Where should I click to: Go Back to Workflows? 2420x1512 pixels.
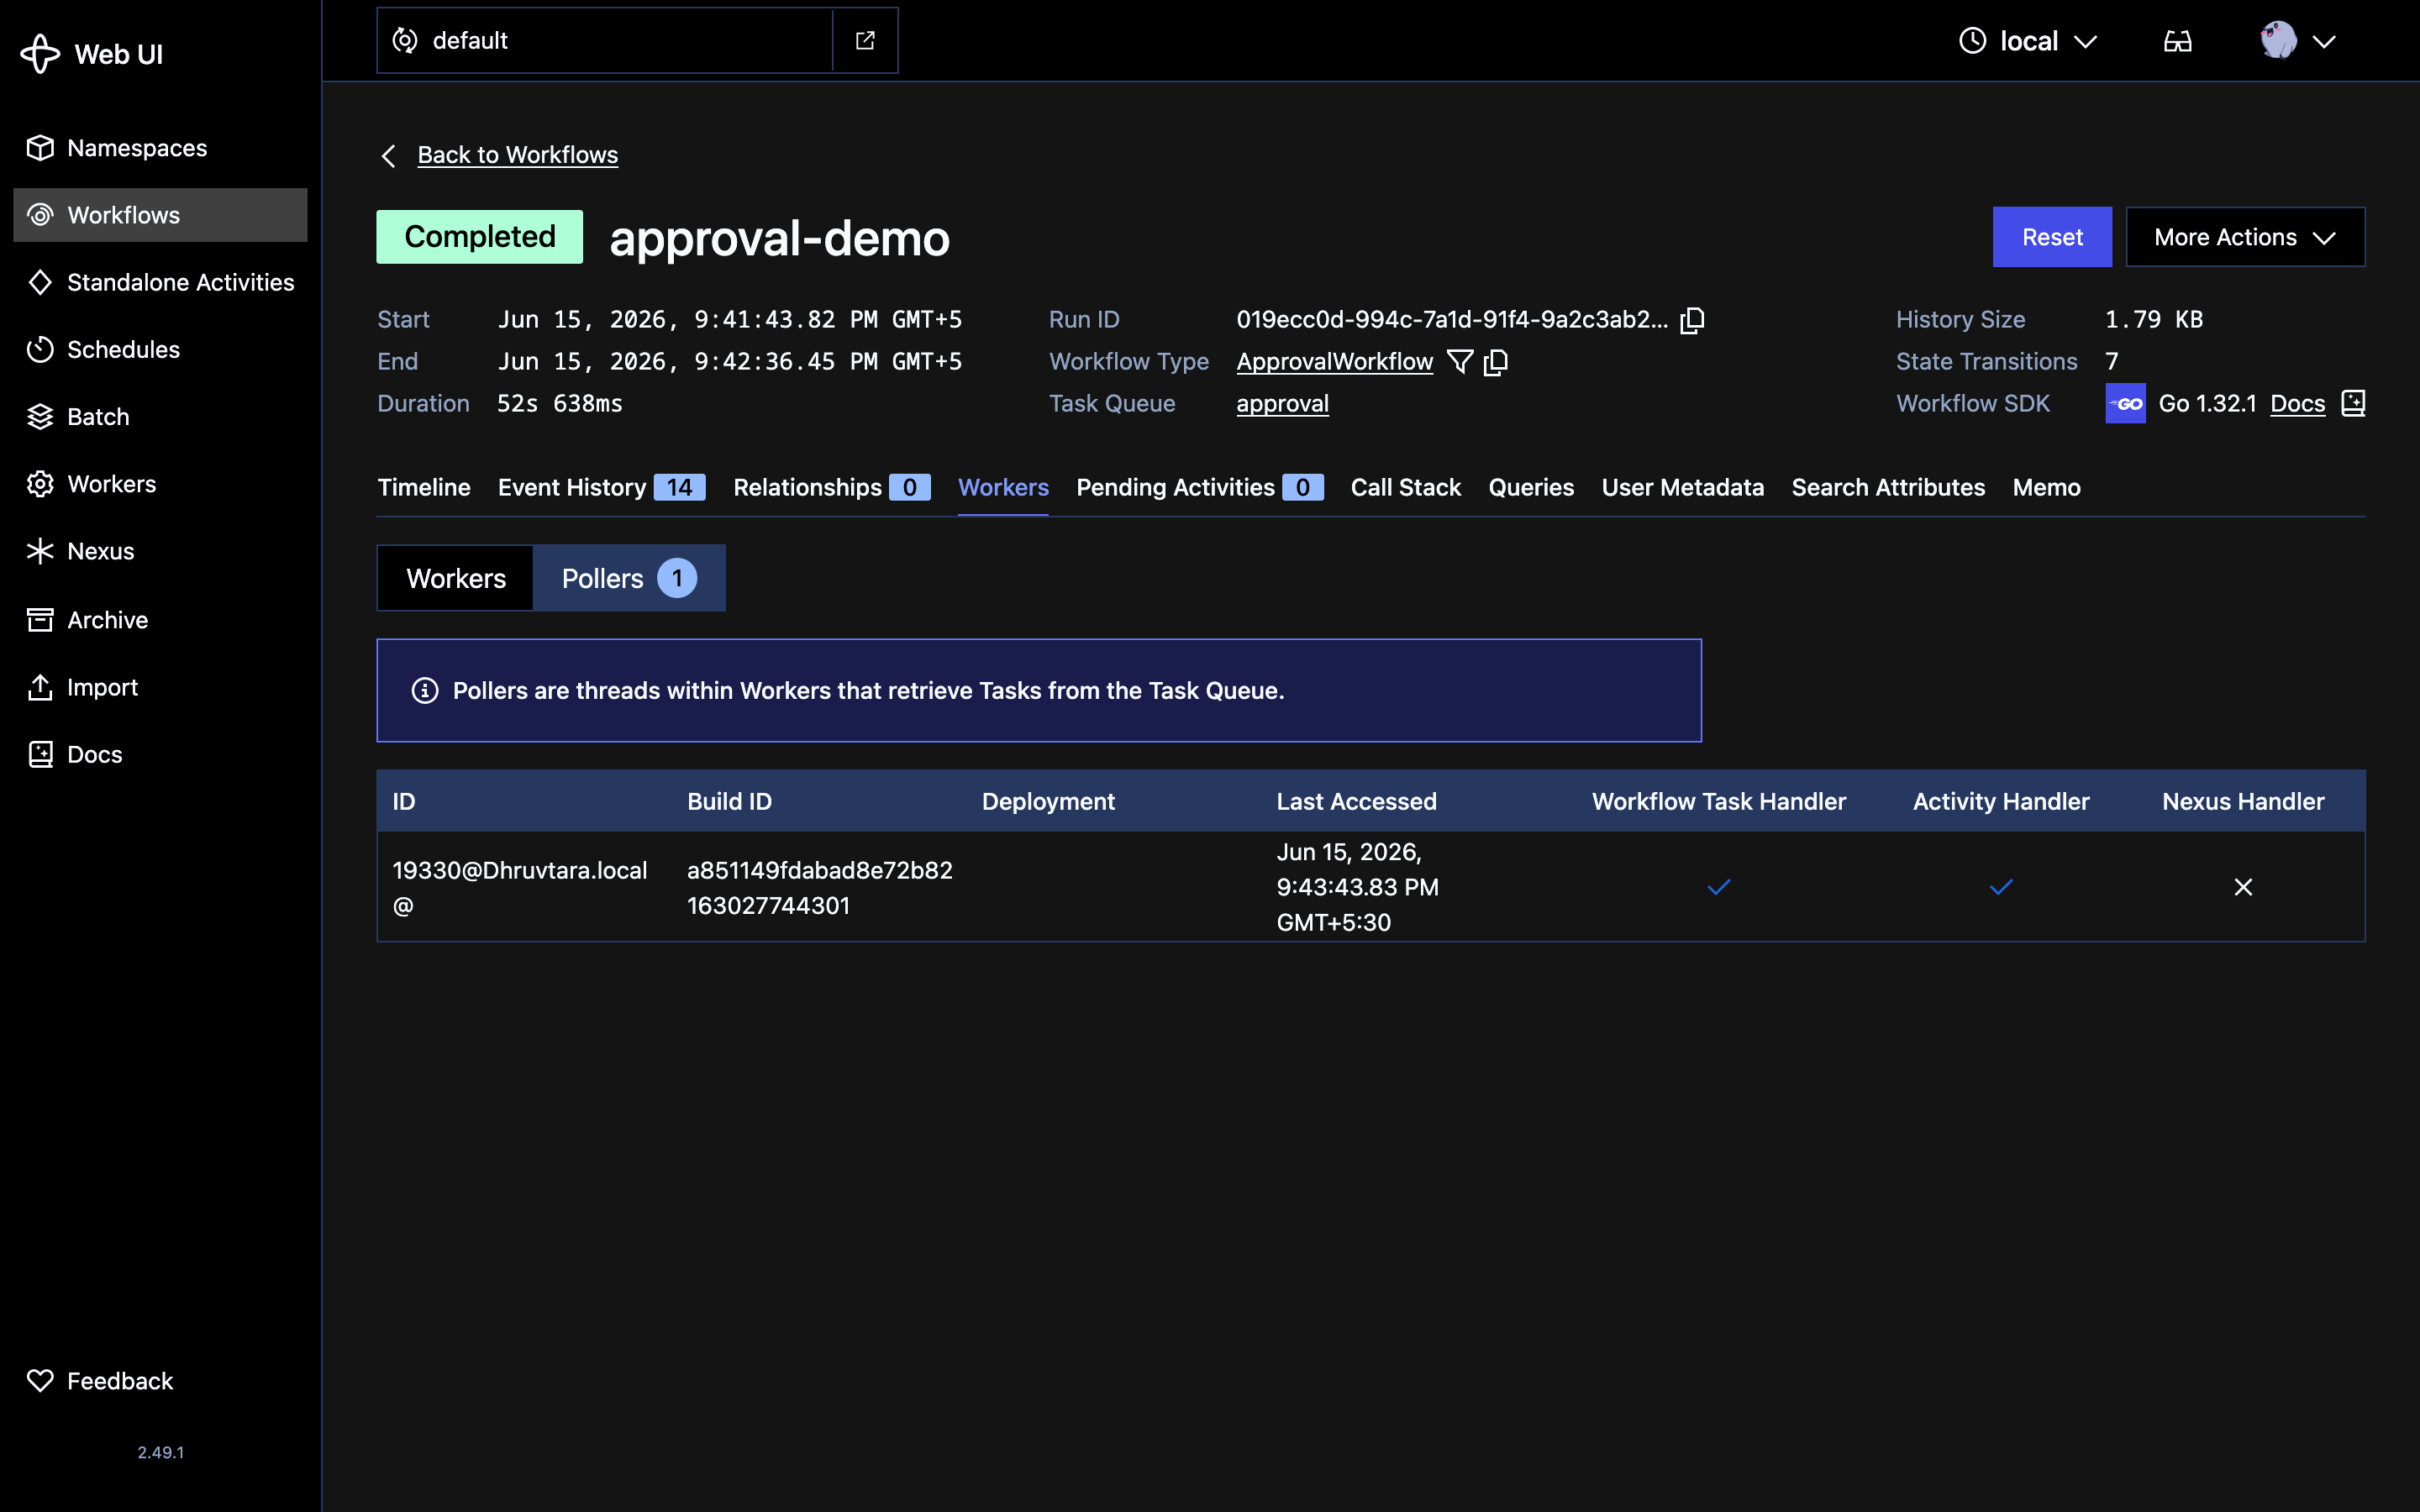[x=517, y=155]
